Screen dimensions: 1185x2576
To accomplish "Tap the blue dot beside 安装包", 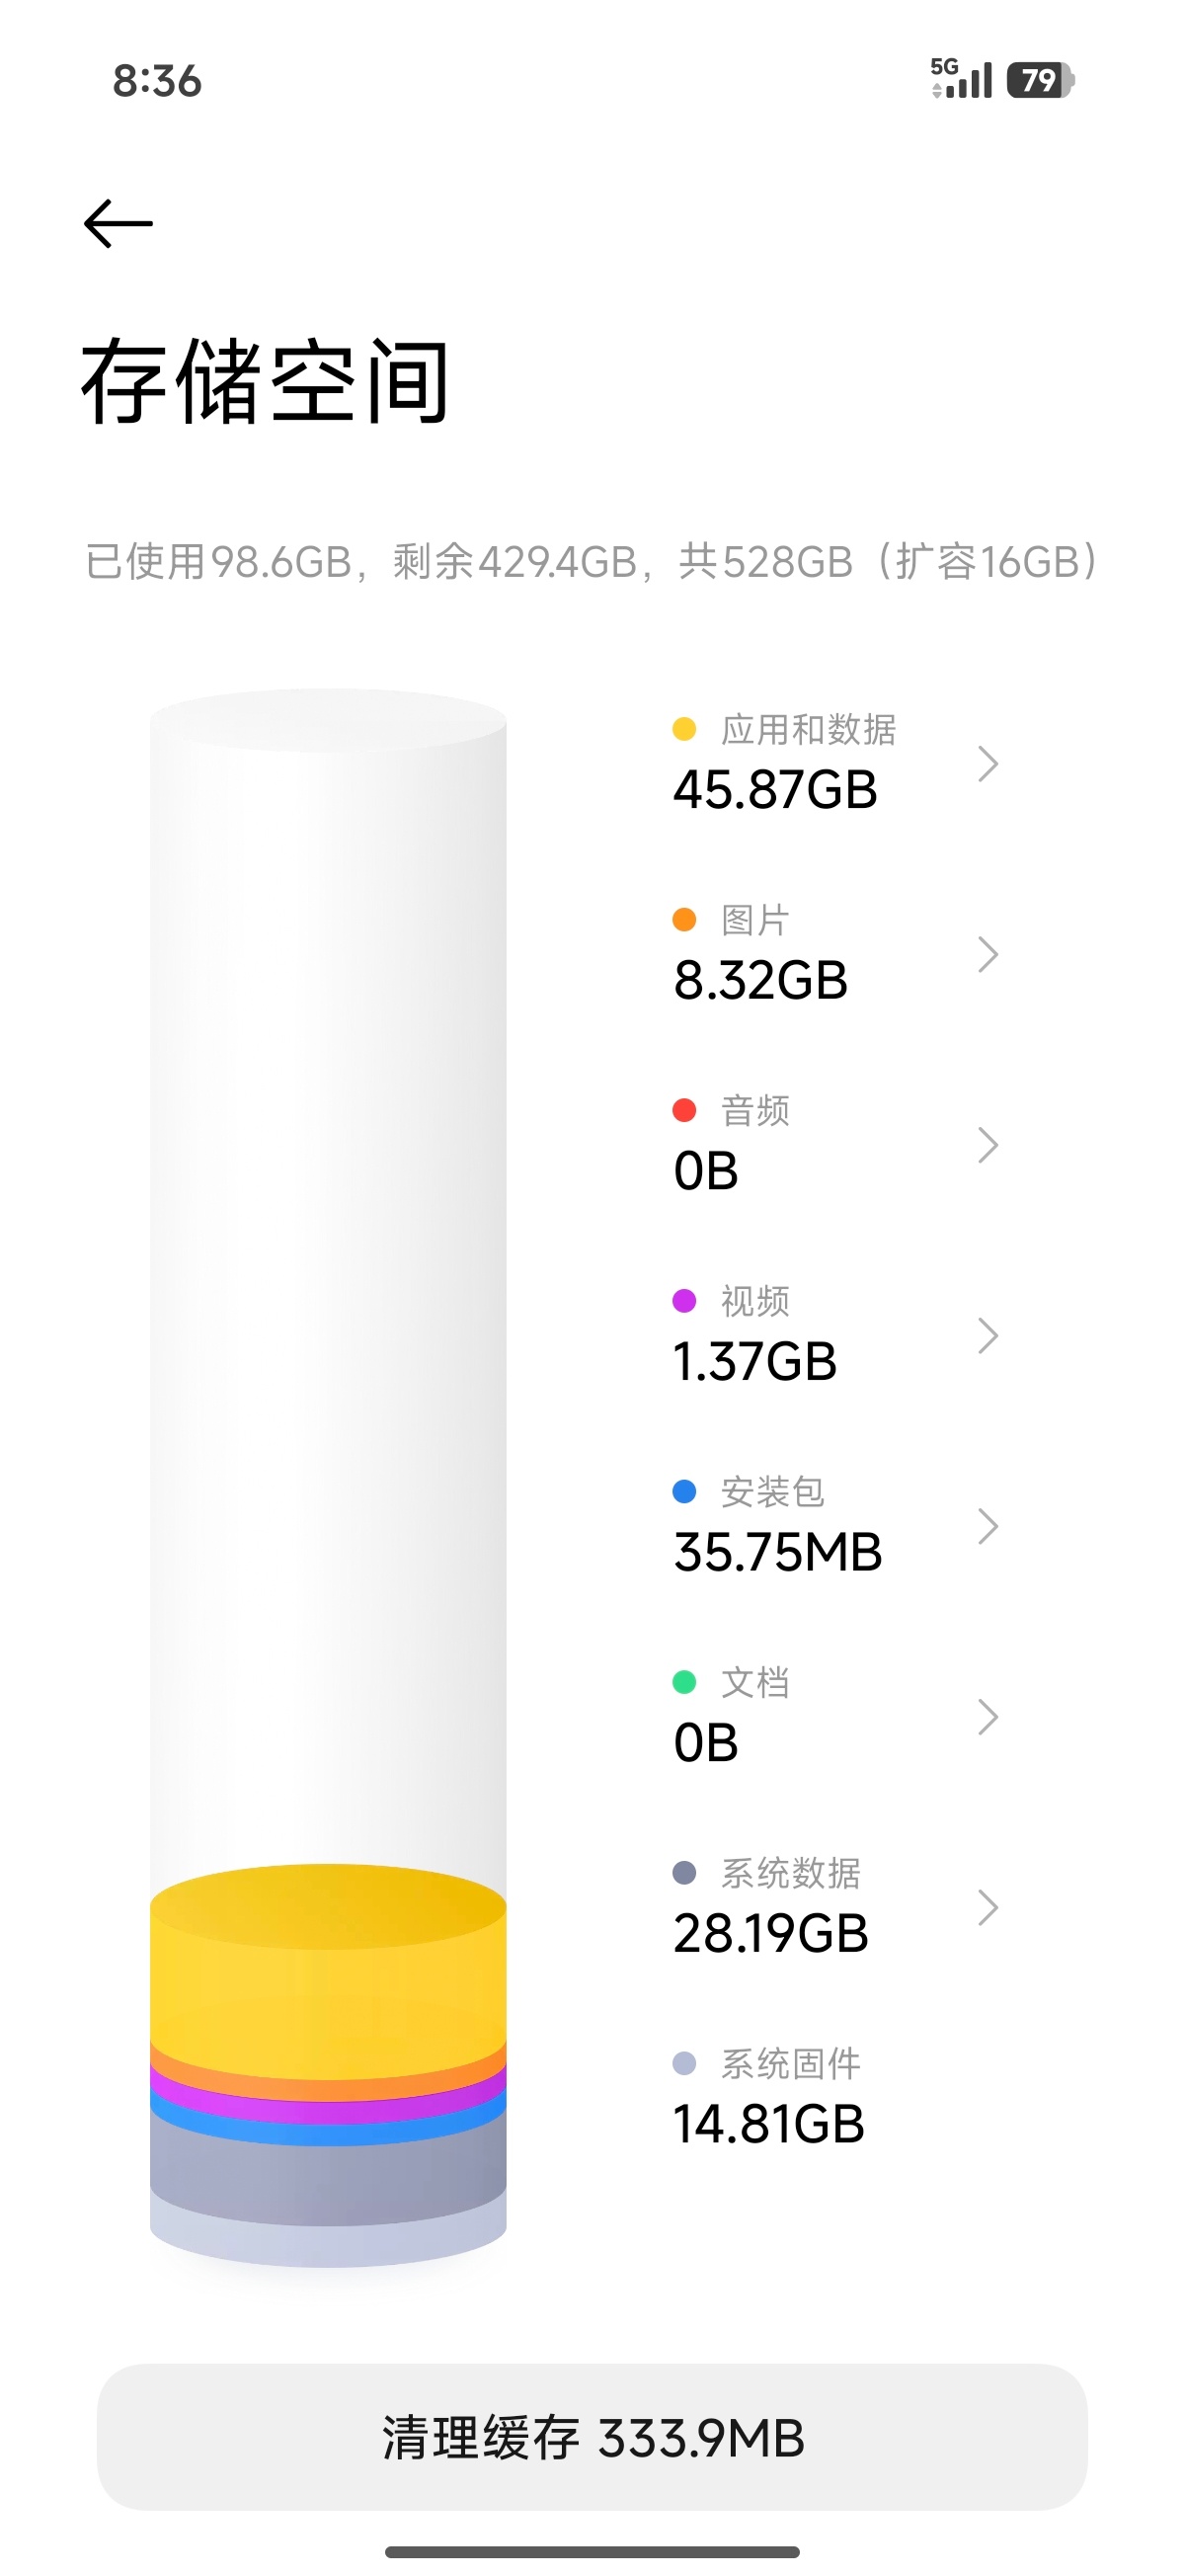I will click(684, 1492).
